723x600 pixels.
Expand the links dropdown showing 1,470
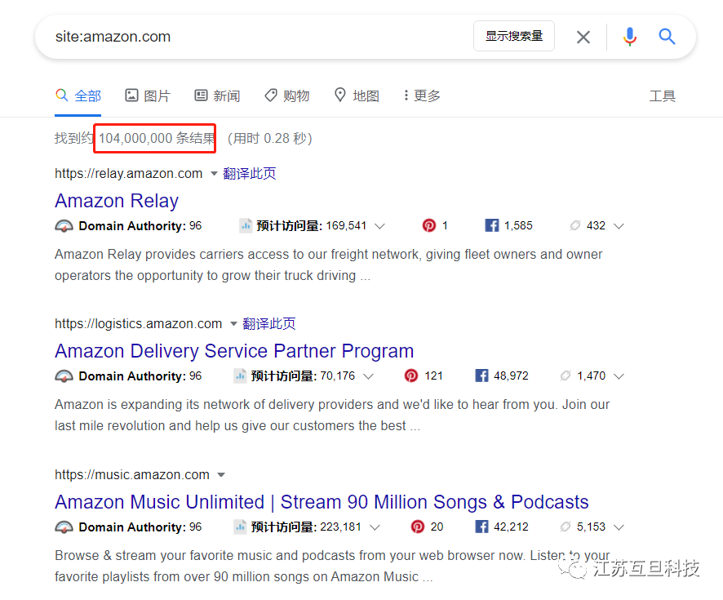(x=619, y=376)
